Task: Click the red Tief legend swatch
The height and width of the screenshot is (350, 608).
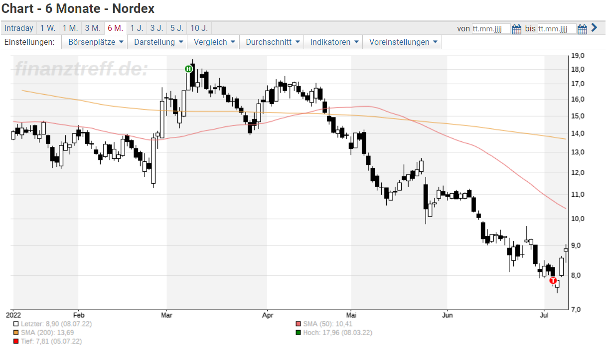Action: click(16, 342)
